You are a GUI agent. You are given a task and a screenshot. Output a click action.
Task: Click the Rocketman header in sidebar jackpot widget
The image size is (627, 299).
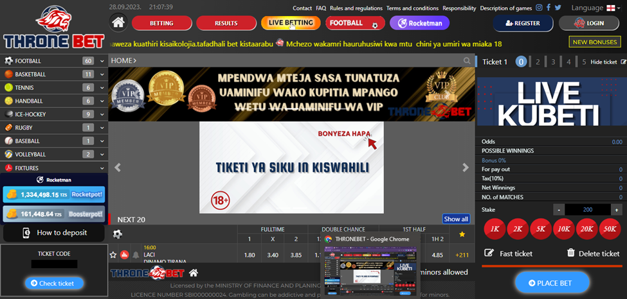[x=54, y=180]
